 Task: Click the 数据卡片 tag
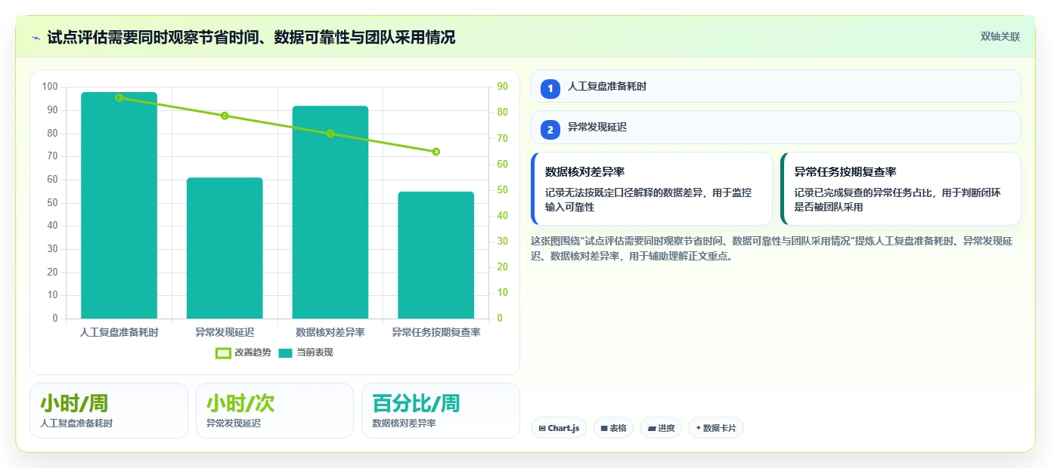coord(716,428)
